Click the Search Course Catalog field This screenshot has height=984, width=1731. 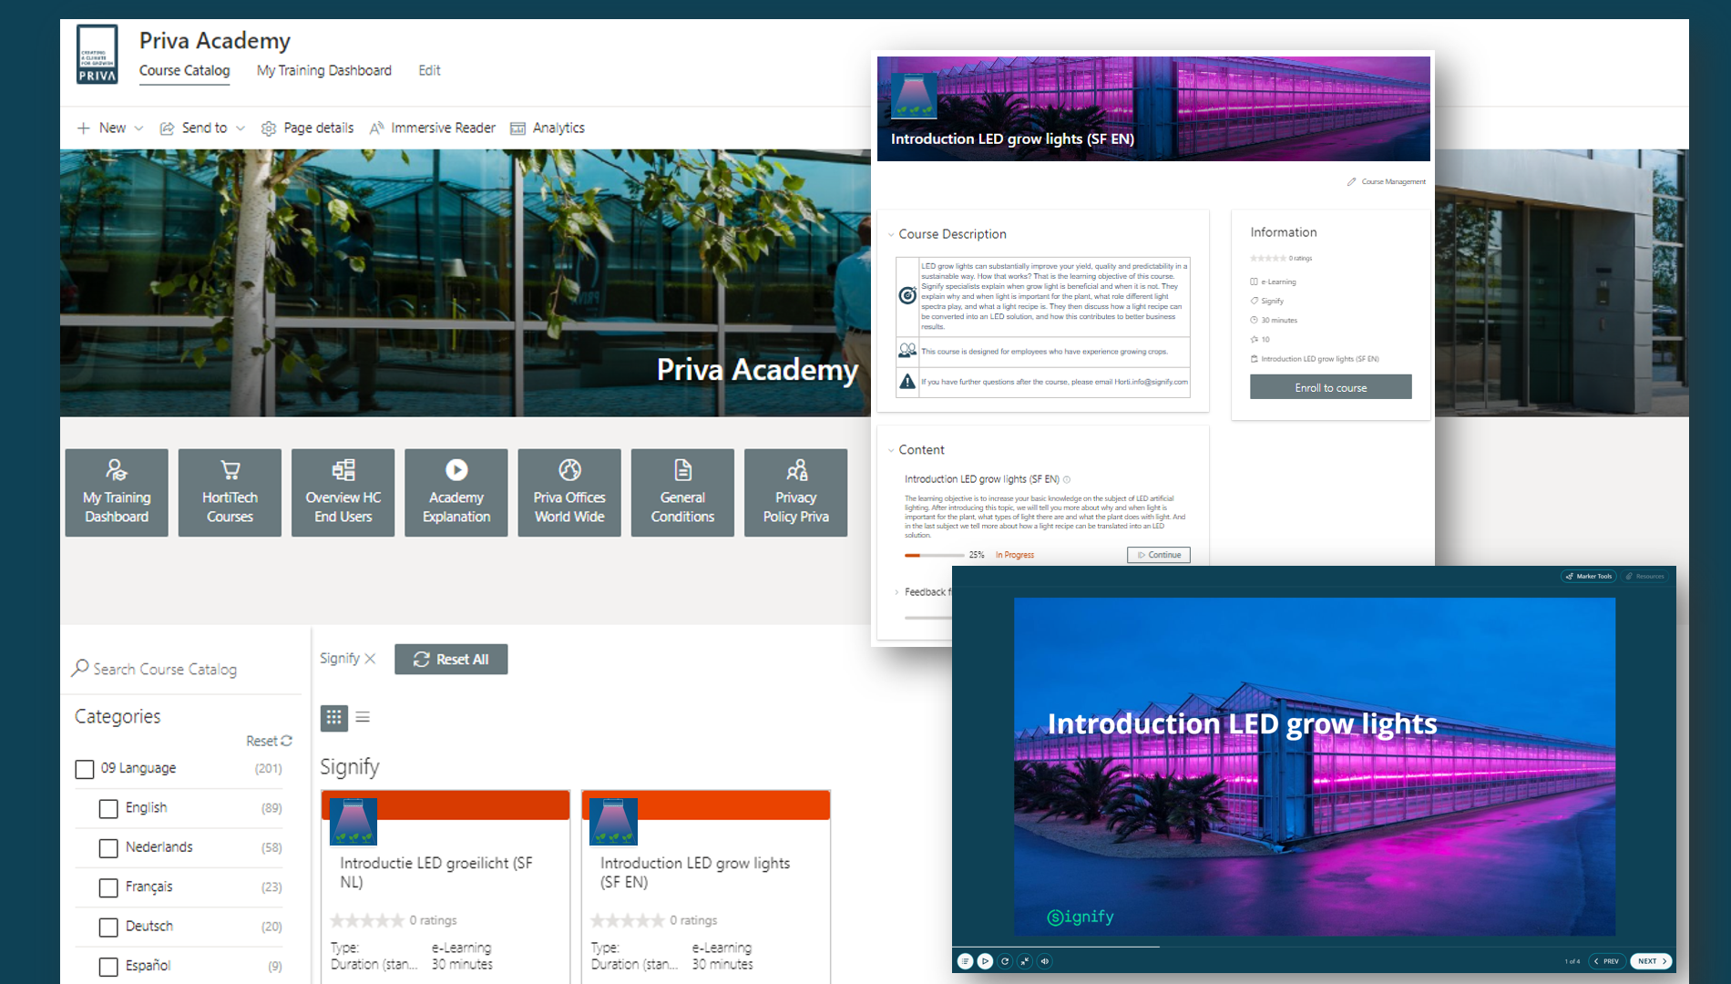point(186,670)
